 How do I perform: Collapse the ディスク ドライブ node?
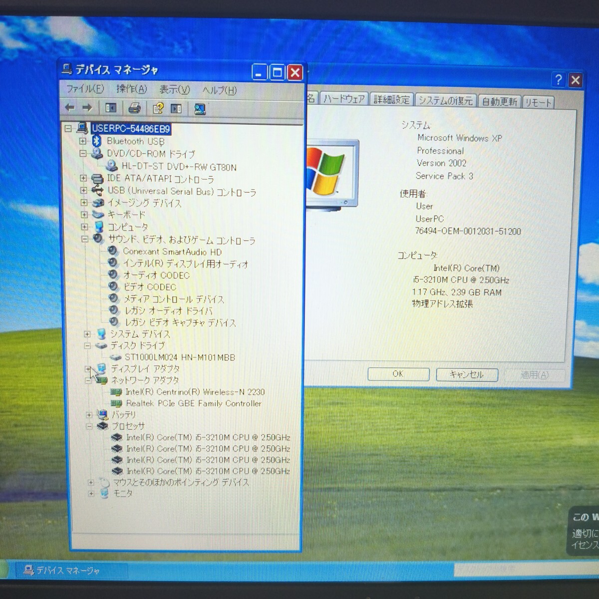[87, 345]
